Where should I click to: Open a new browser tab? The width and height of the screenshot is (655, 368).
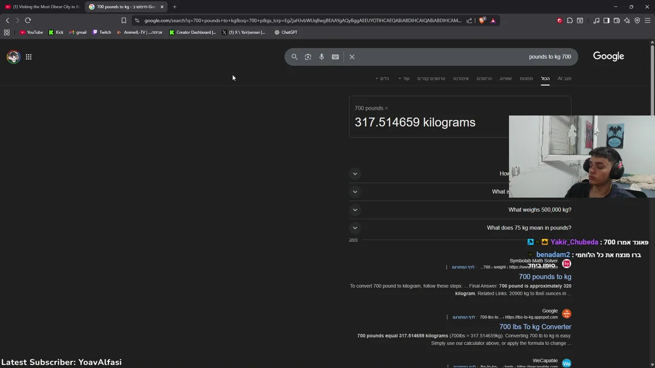[x=174, y=7]
